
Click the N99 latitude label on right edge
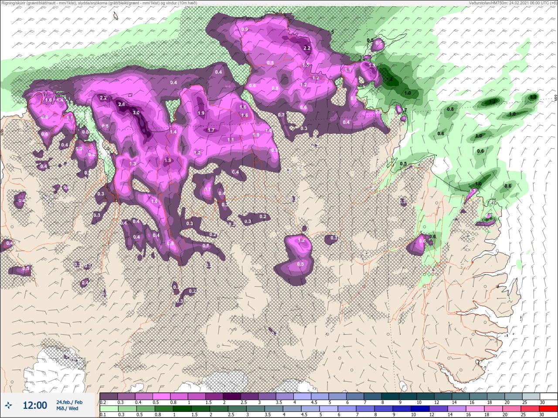(556, 99)
